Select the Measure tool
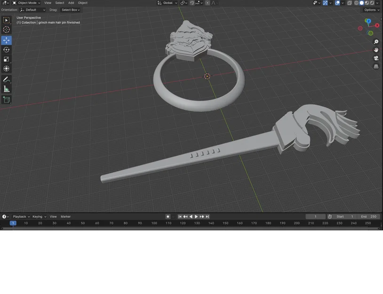Image resolution: width=383 pixels, height=294 pixels. click(6, 89)
